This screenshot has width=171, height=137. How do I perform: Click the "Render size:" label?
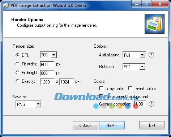coord(23,46)
